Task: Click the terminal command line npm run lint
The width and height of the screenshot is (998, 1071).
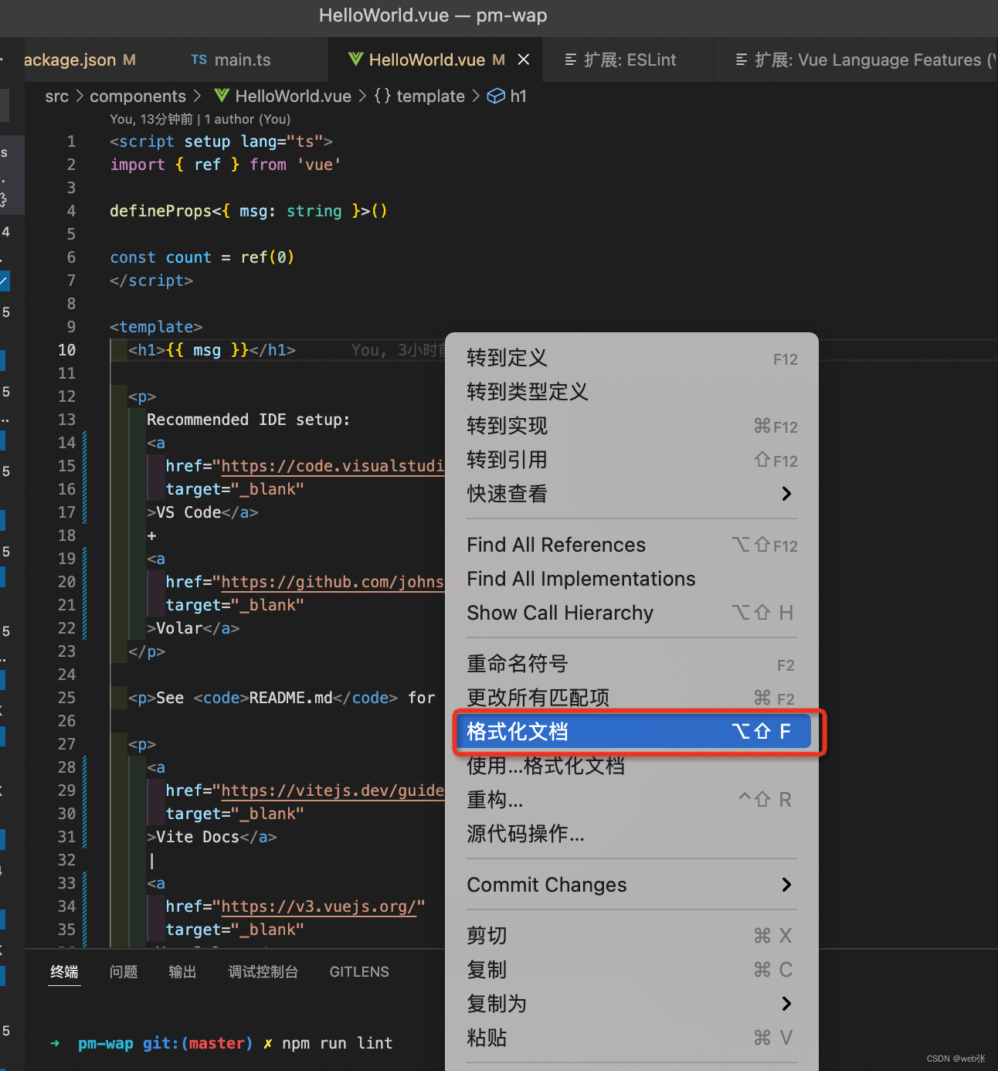Action: coord(338,1043)
